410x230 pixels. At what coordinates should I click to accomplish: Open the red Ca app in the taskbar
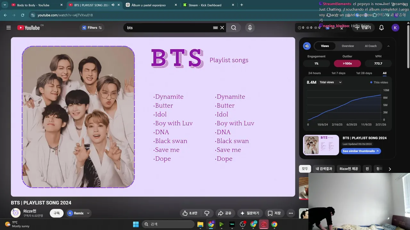pyautogui.click(x=264, y=224)
